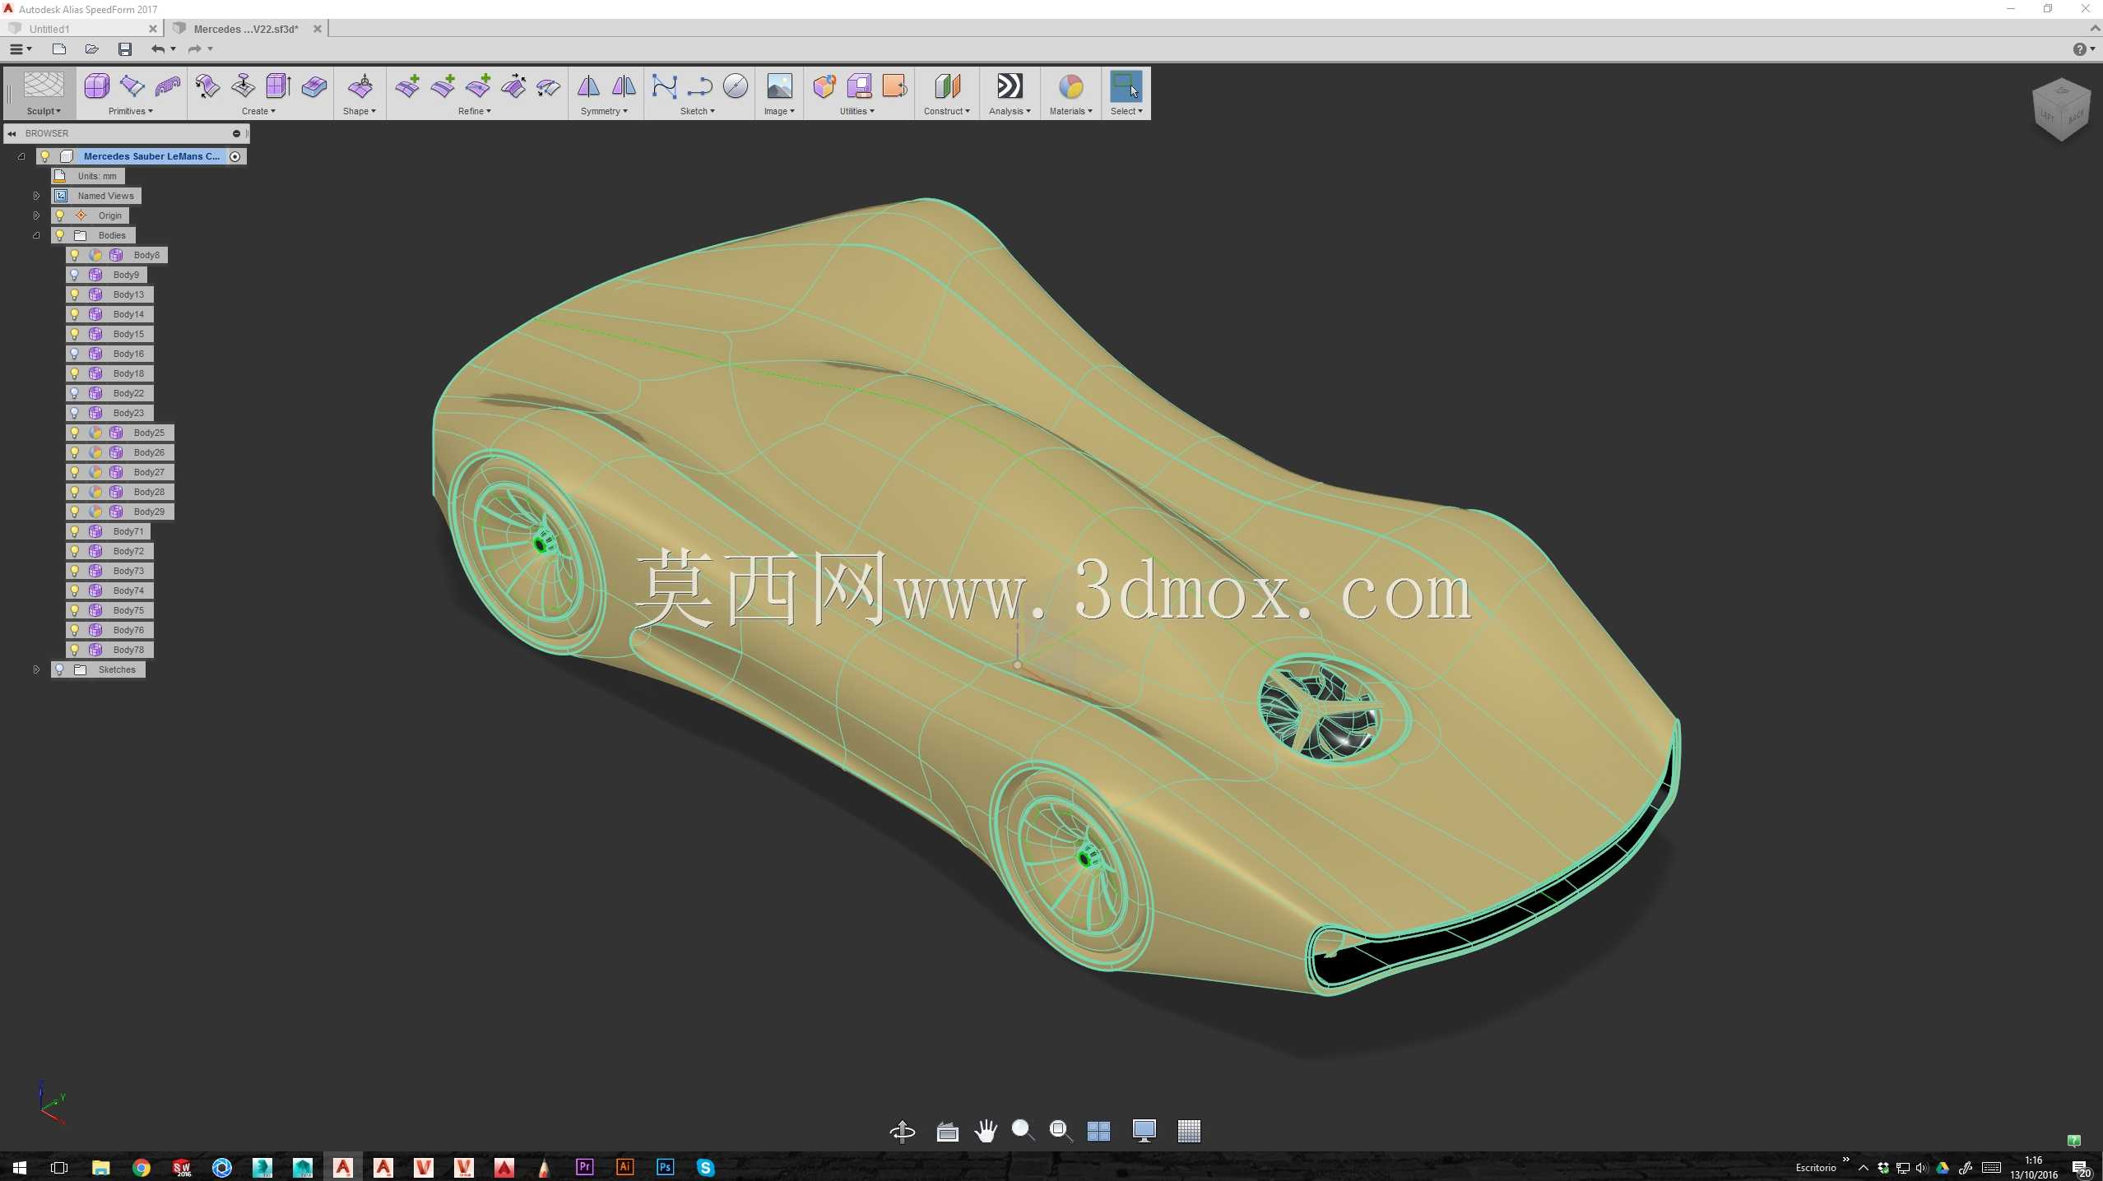This screenshot has height=1181, width=2103.
Task: Open the Help question mark button
Action: click(x=2082, y=49)
